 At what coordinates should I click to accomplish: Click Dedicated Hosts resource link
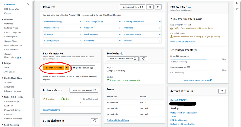coord(52,28)
